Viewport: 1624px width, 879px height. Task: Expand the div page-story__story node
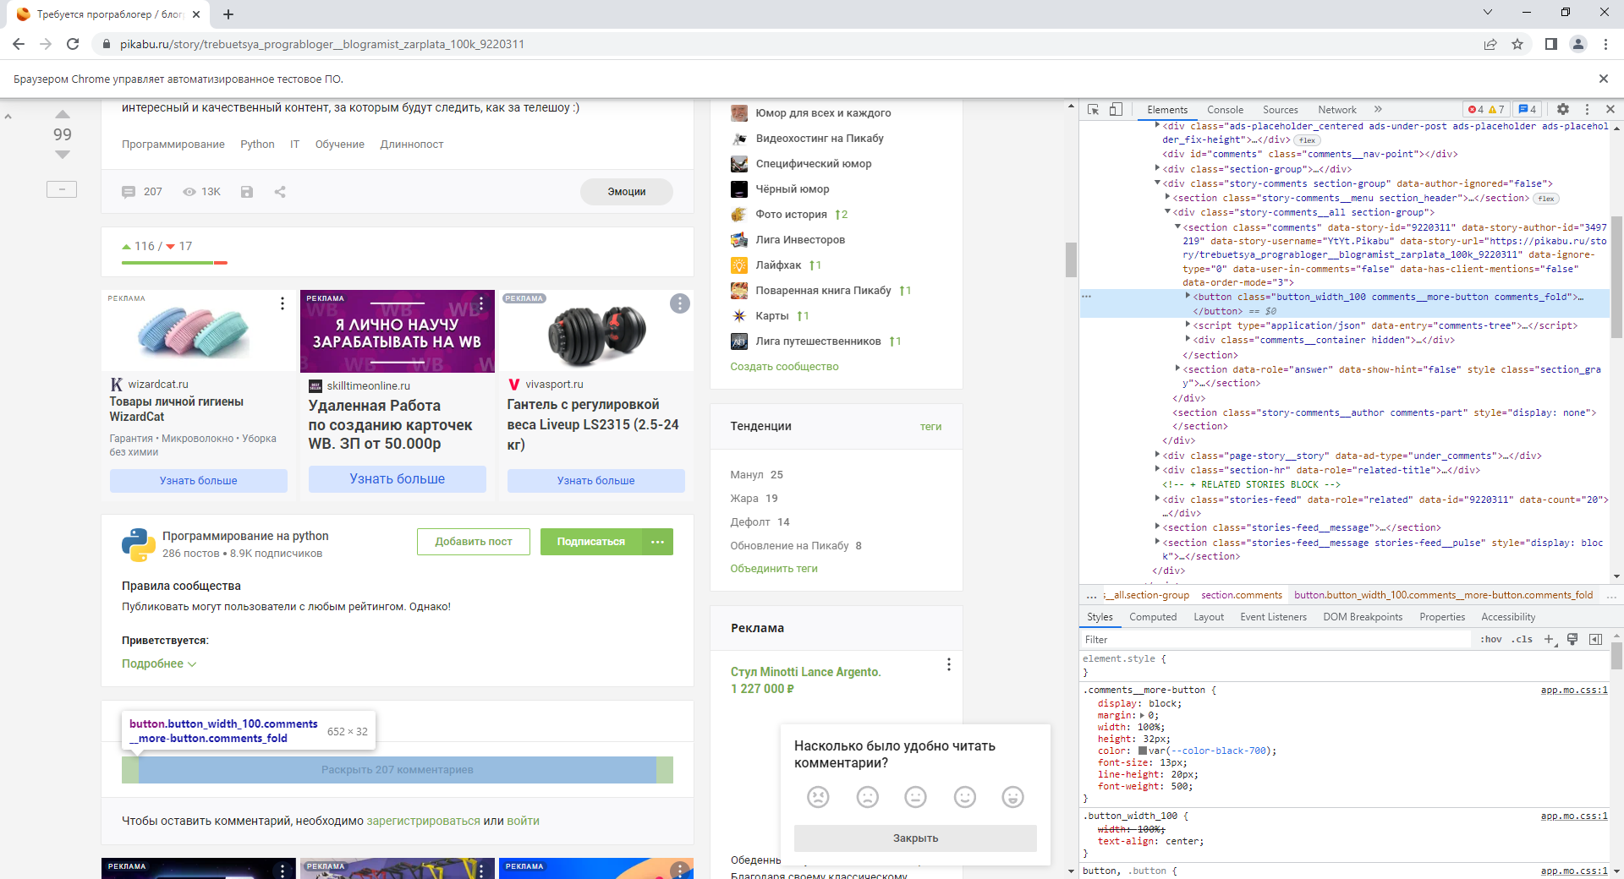(1157, 455)
